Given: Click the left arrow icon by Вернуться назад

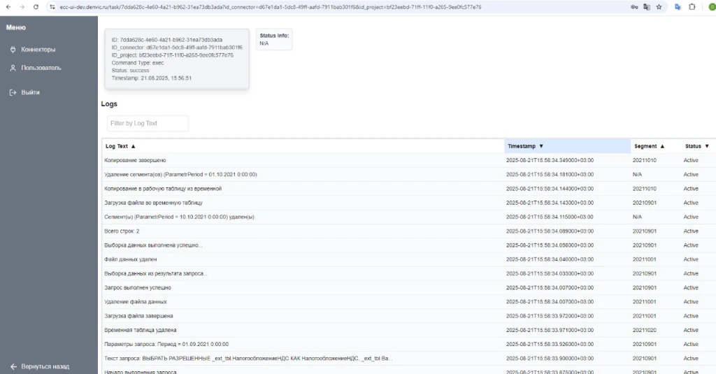Looking at the screenshot, I should (x=13, y=366).
